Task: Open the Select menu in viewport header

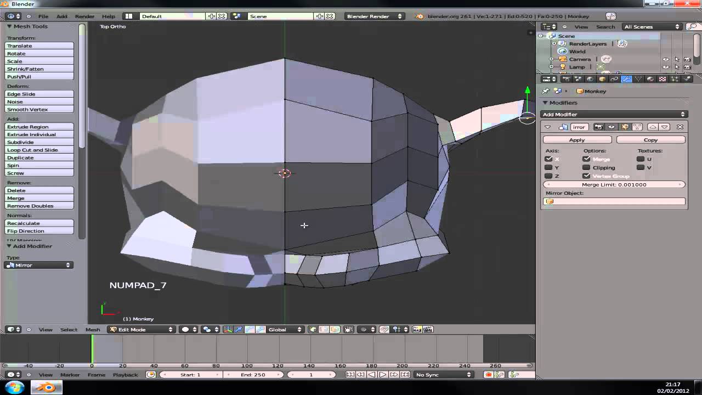Action: coord(69,329)
